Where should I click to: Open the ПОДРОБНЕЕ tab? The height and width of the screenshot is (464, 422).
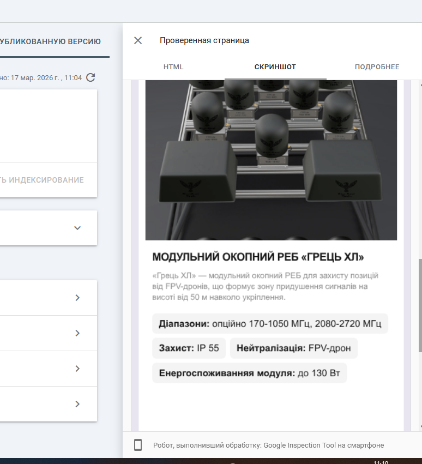377,67
